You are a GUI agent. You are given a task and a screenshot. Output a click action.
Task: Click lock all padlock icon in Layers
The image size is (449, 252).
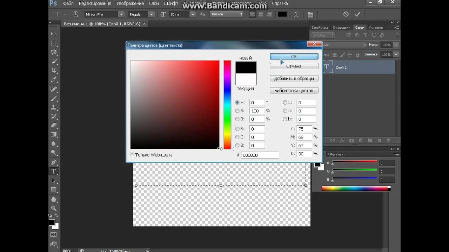pos(357,55)
